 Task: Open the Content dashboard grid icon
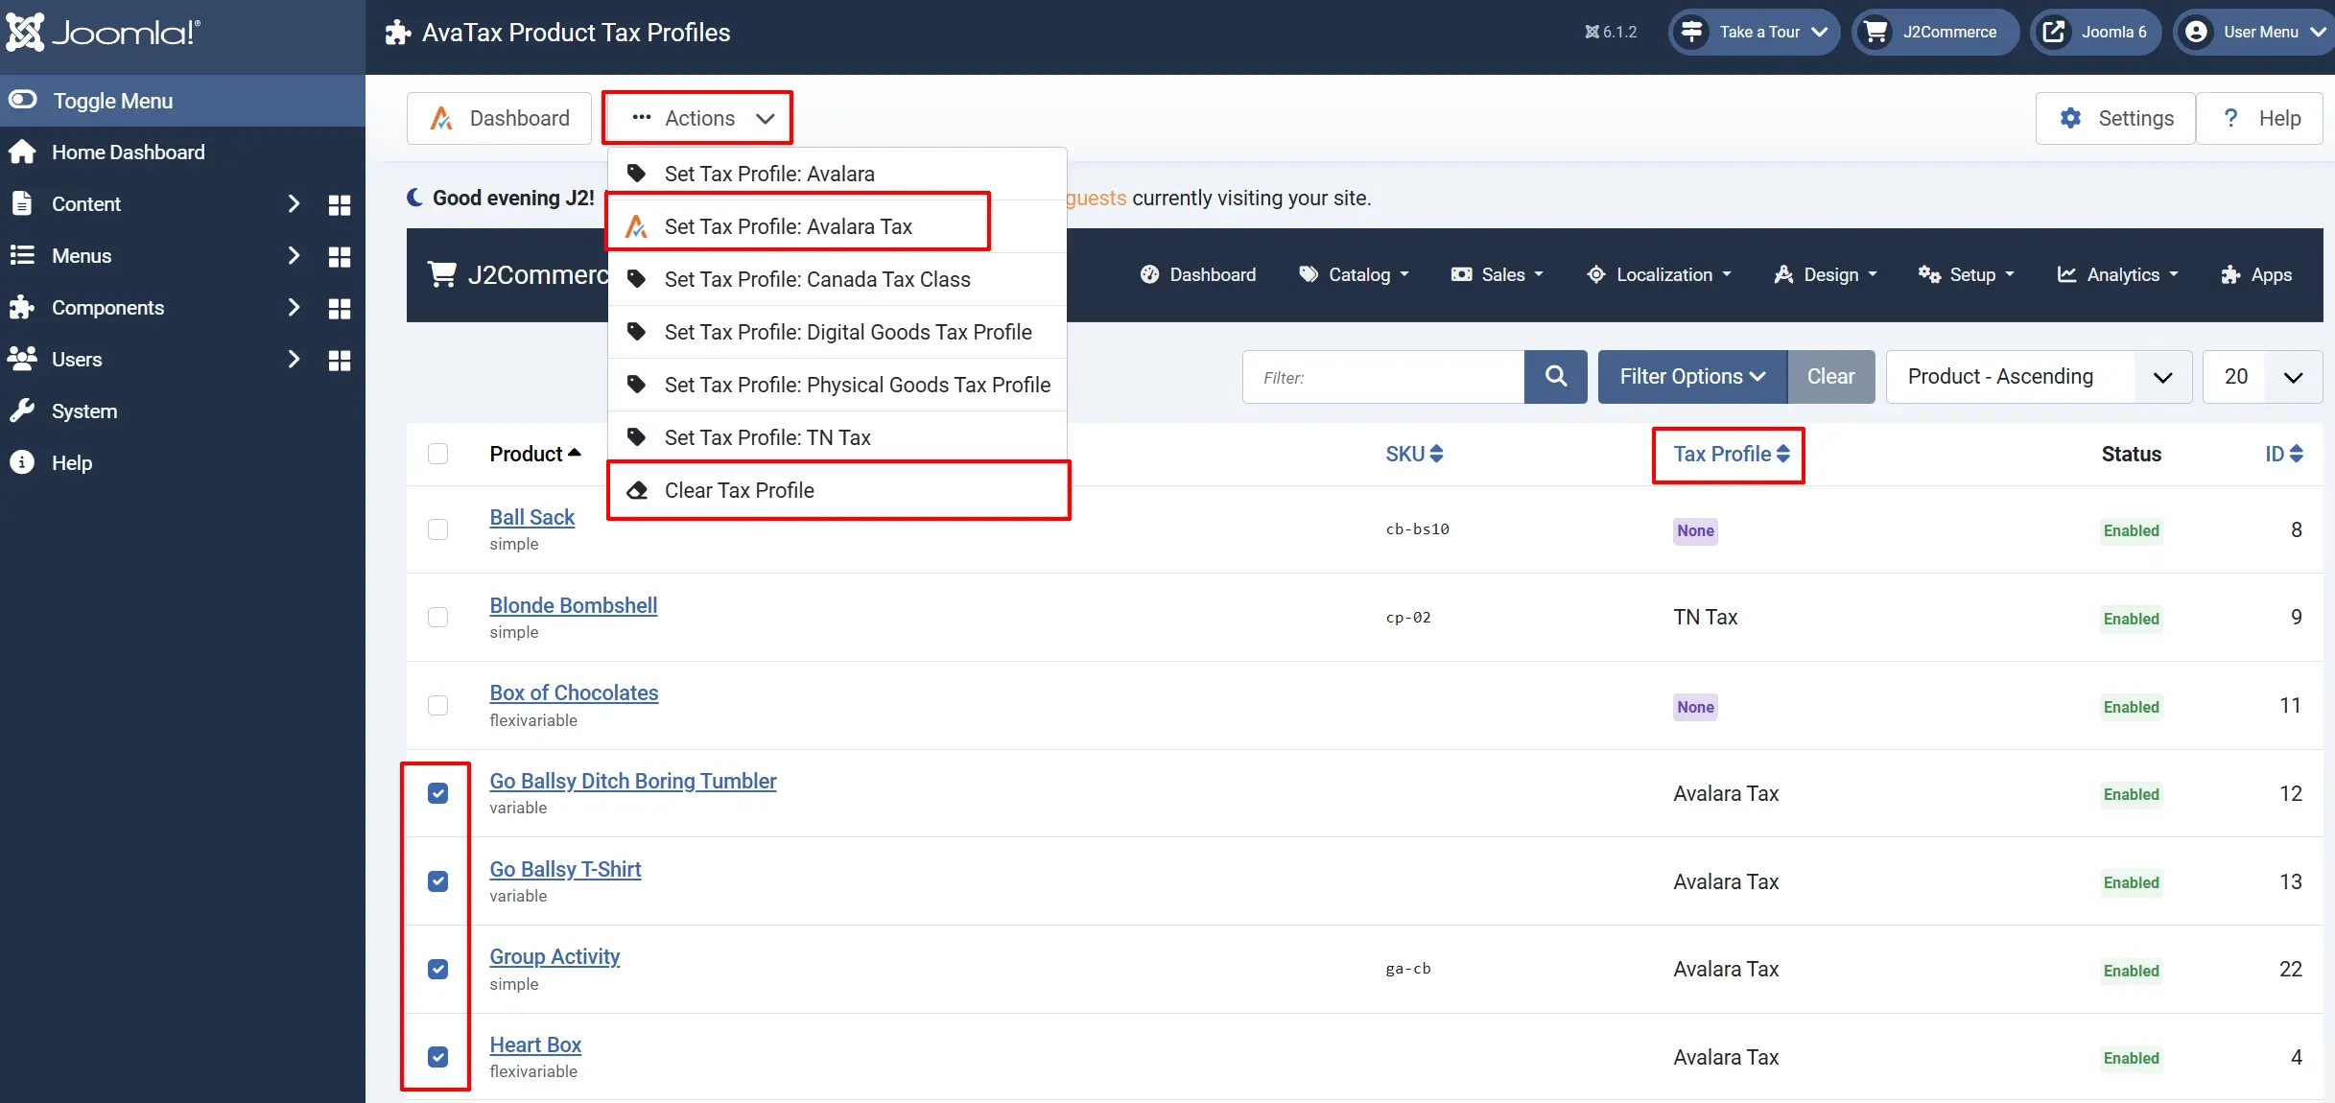click(340, 204)
